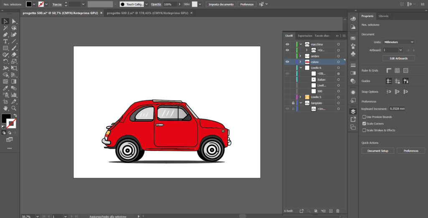Select the Magic Wand tool
This screenshot has height=218, width=428.
(5, 28)
